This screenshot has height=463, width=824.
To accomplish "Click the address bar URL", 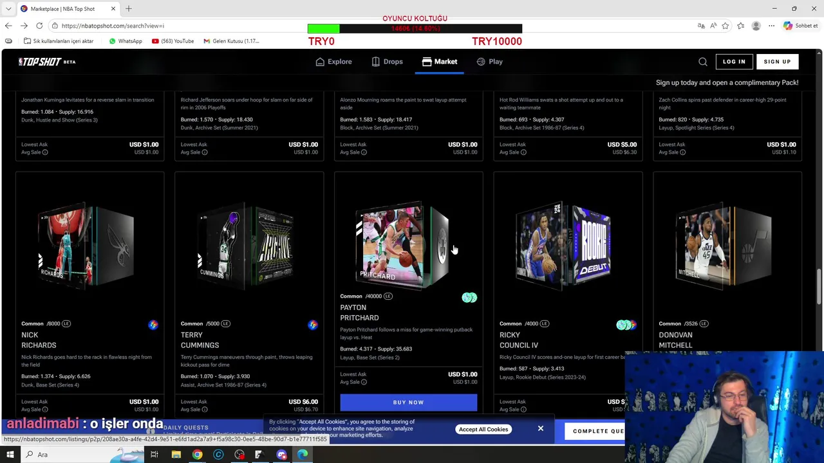I will point(113,26).
